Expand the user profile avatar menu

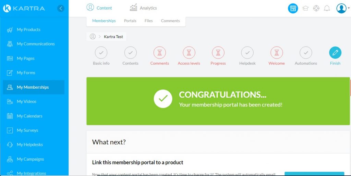(342, 8)
